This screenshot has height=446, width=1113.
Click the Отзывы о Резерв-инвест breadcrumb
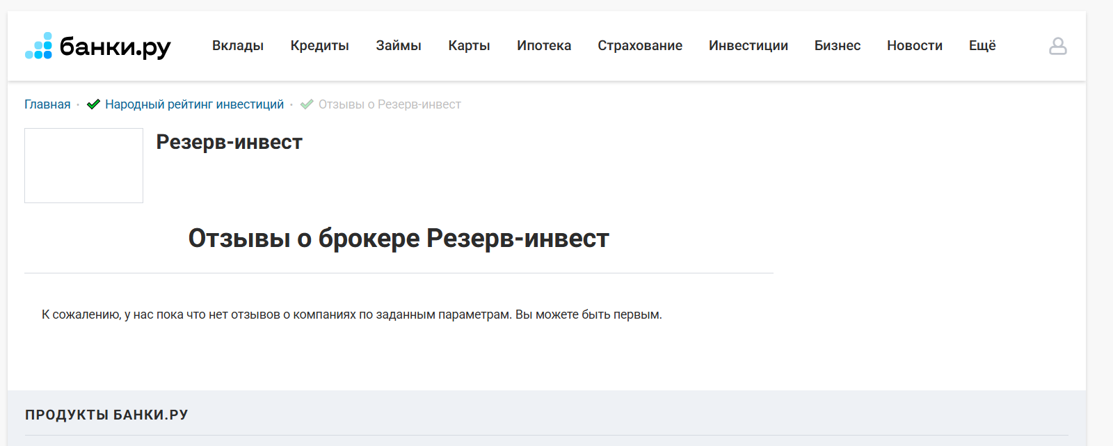coord(390,104)
